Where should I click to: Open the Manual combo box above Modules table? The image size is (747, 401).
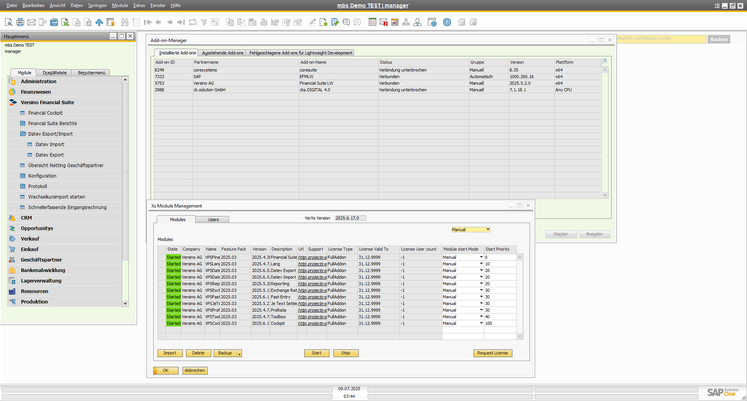[471, 230]
